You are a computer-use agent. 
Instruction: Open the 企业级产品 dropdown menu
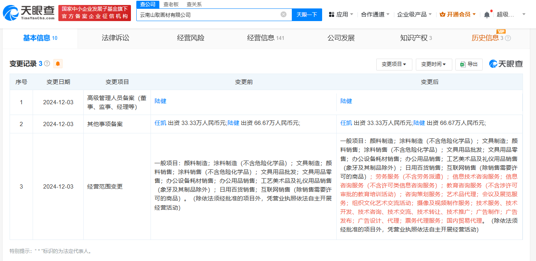click(x=414, y=15)
